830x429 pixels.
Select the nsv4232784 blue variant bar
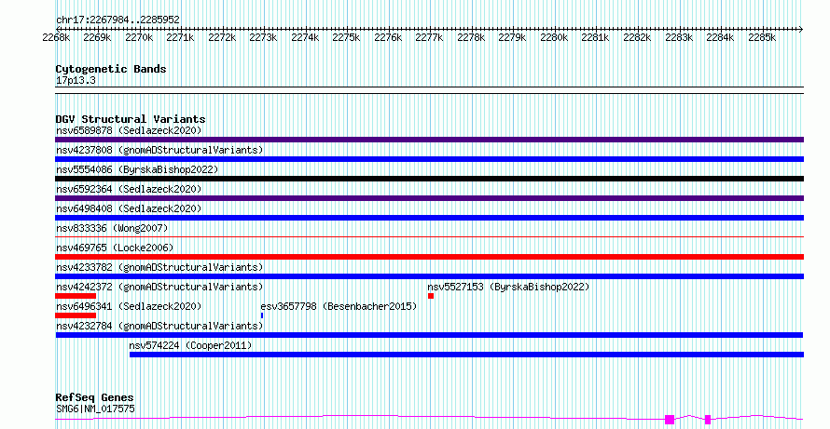coord(429,335)
